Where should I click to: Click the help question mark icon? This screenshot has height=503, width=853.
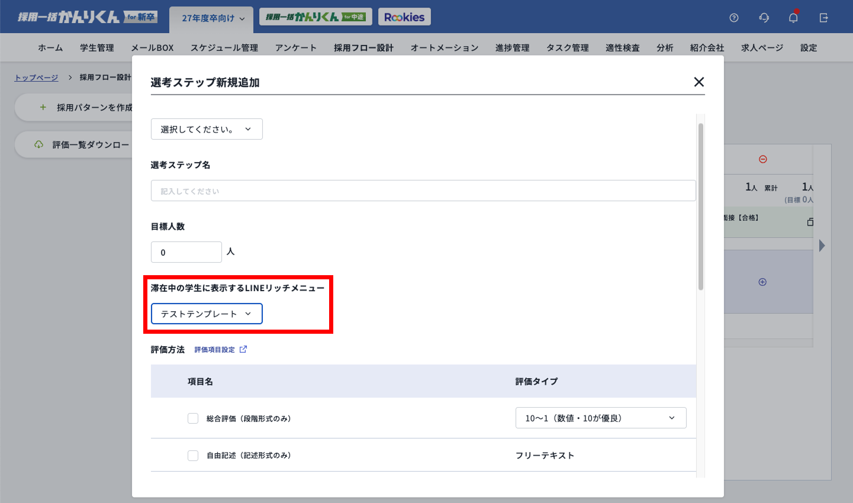[734, 18]
